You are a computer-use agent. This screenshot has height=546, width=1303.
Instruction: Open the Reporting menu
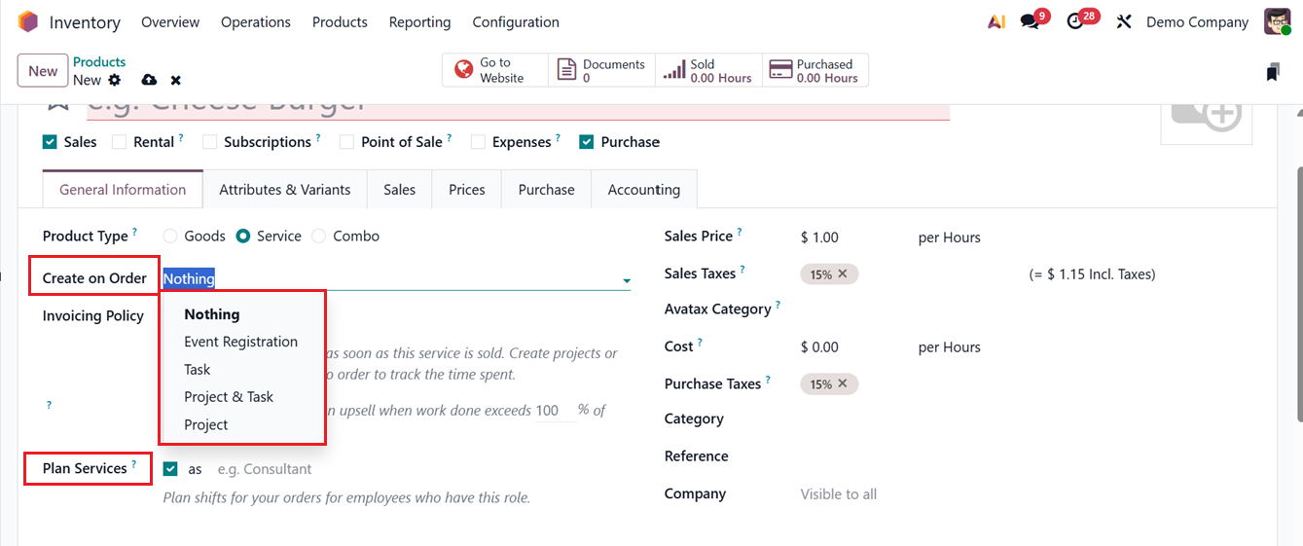(x=419, y=21)
